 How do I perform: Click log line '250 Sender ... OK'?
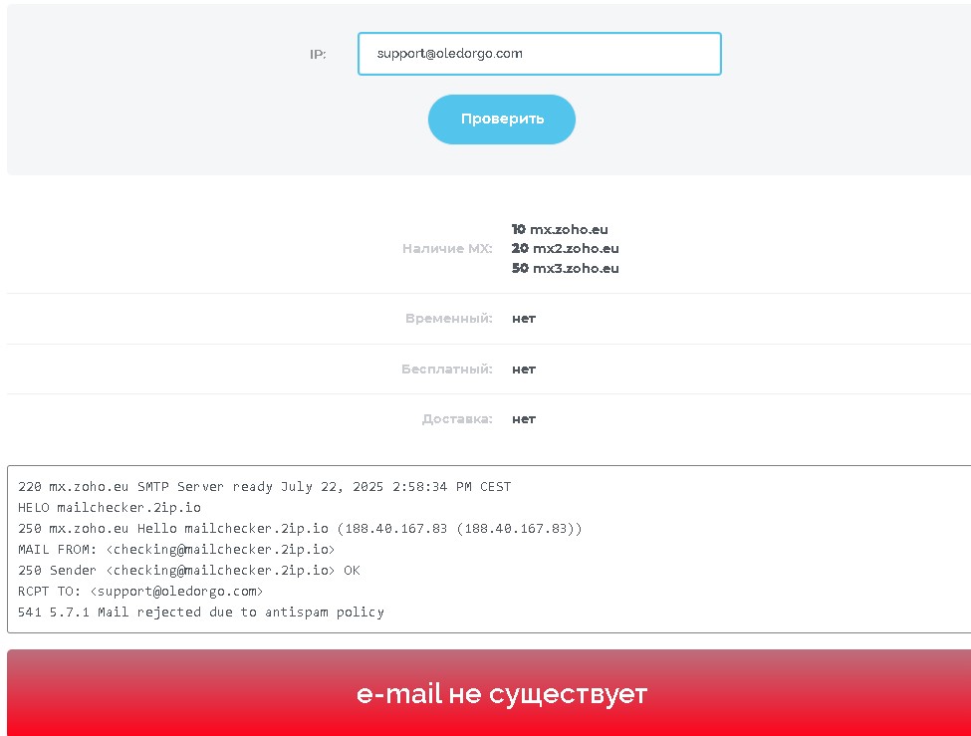coord(189,571)
